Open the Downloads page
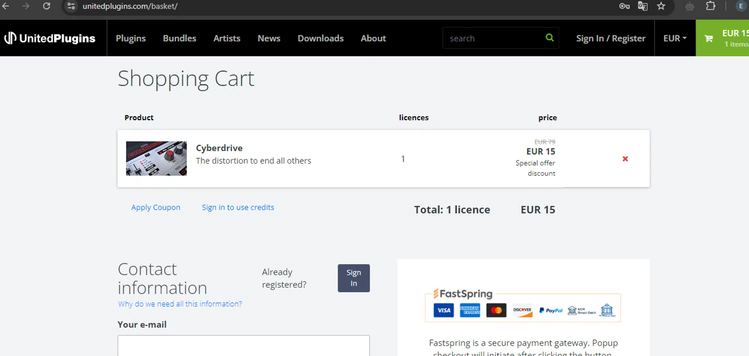 321,38
